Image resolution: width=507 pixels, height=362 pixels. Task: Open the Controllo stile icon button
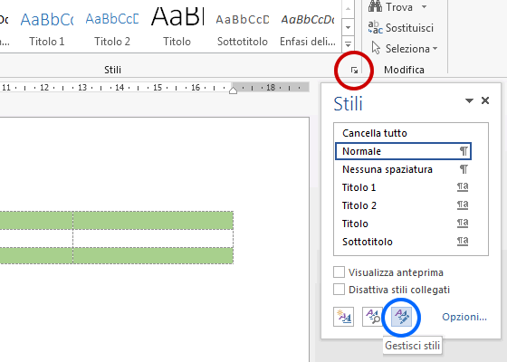pyautogui.click(x=372, y=317)
